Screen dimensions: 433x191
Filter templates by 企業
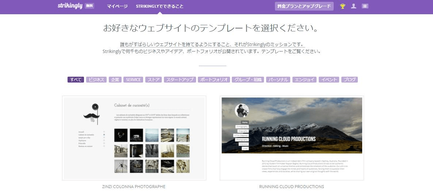115,80
